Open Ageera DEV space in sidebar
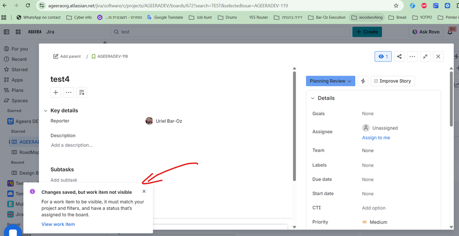This screenshot has width=459, height=236. [23, 121]
